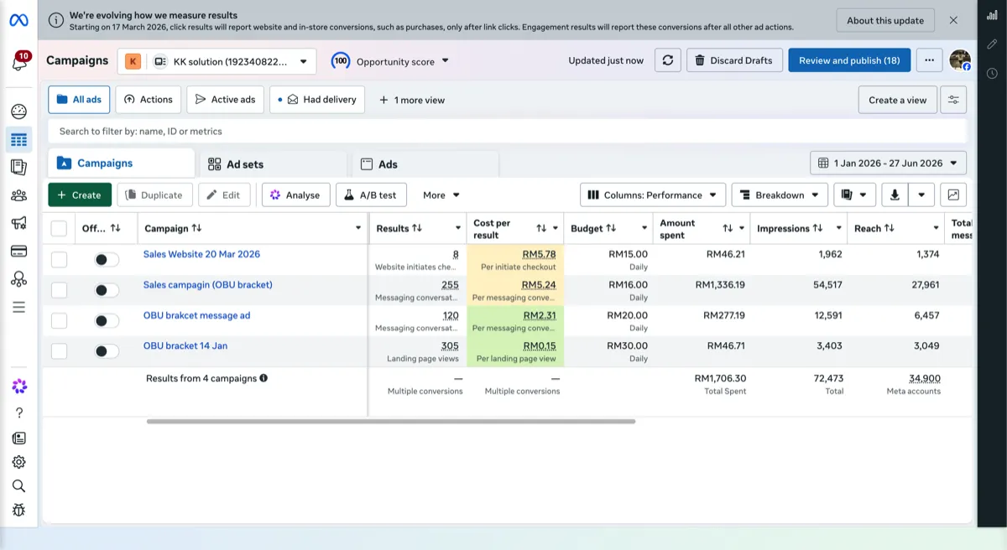This screenshot has width=1007, height=550.
Task: Open the megaphone advertising icon in sidebar
Action: (x=18, y=223)
